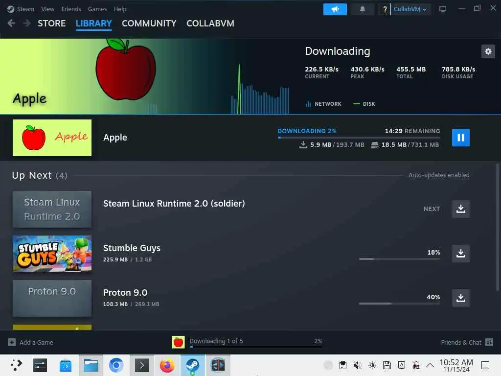Viewport: 501px width, 376px height.
Task: Open the terminal from the taskbar
Action: coord(141,365)
